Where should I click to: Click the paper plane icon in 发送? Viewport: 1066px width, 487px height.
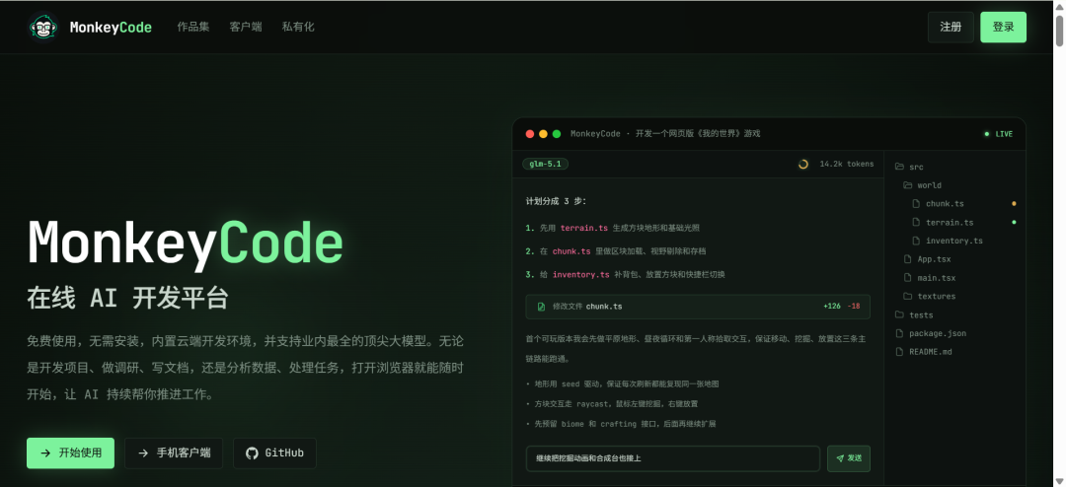[x=840, y=458]
